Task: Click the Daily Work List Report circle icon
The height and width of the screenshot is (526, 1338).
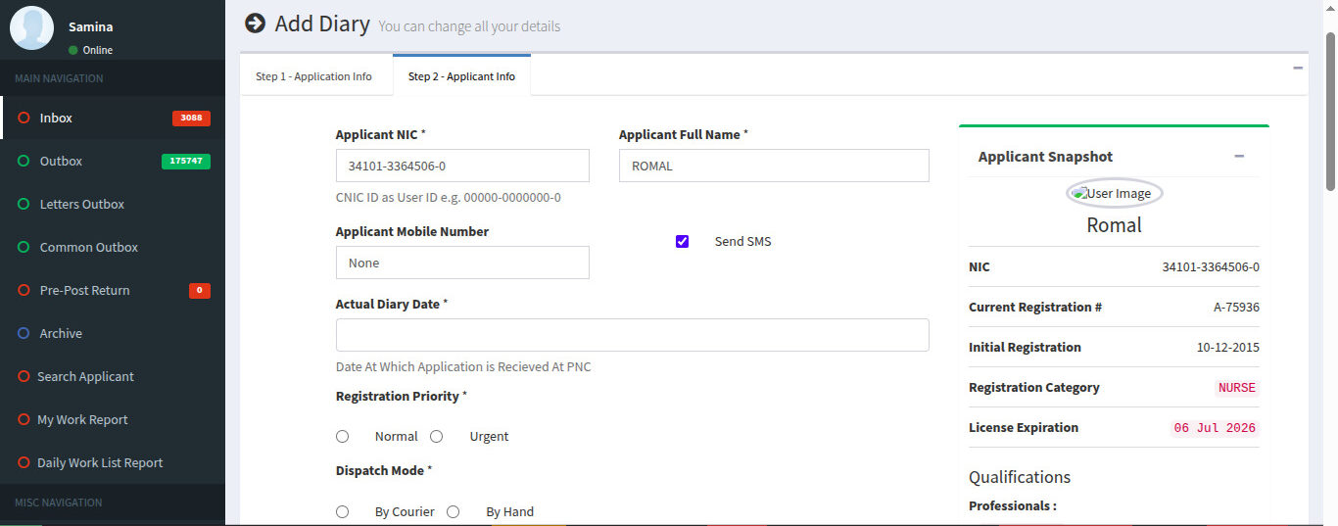Action: click(x=24, y=462)
